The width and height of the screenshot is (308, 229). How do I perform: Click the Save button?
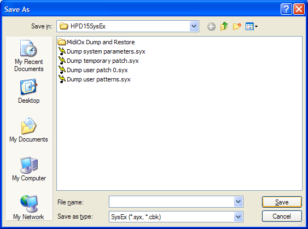tap(282, 202)
